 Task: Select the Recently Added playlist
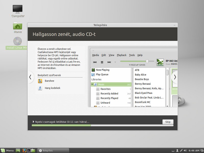[111, 94]
